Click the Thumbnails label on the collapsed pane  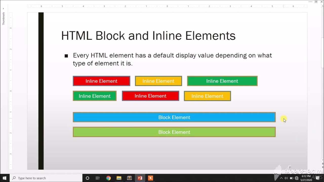click(4, 18)
